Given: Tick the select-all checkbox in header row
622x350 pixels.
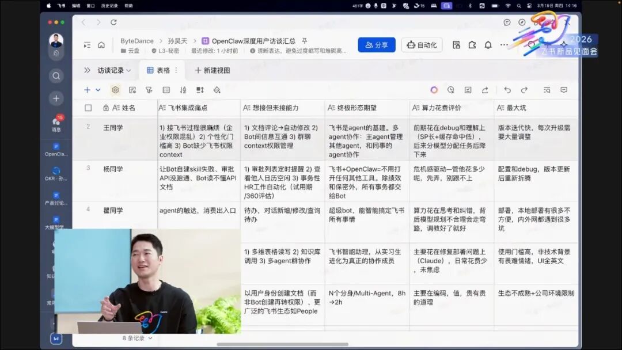Looking at the screenshot, I should click(x=88, y=108).
